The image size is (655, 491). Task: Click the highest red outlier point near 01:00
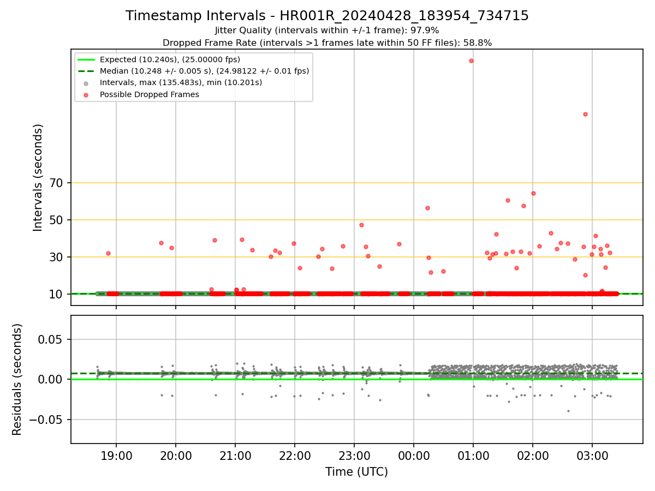[471, 61]
